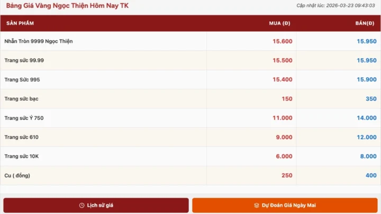This screenshot has width=381, height=214.
Task: Click the 15.900 sell price for 995
Action: tap(366, 79)
